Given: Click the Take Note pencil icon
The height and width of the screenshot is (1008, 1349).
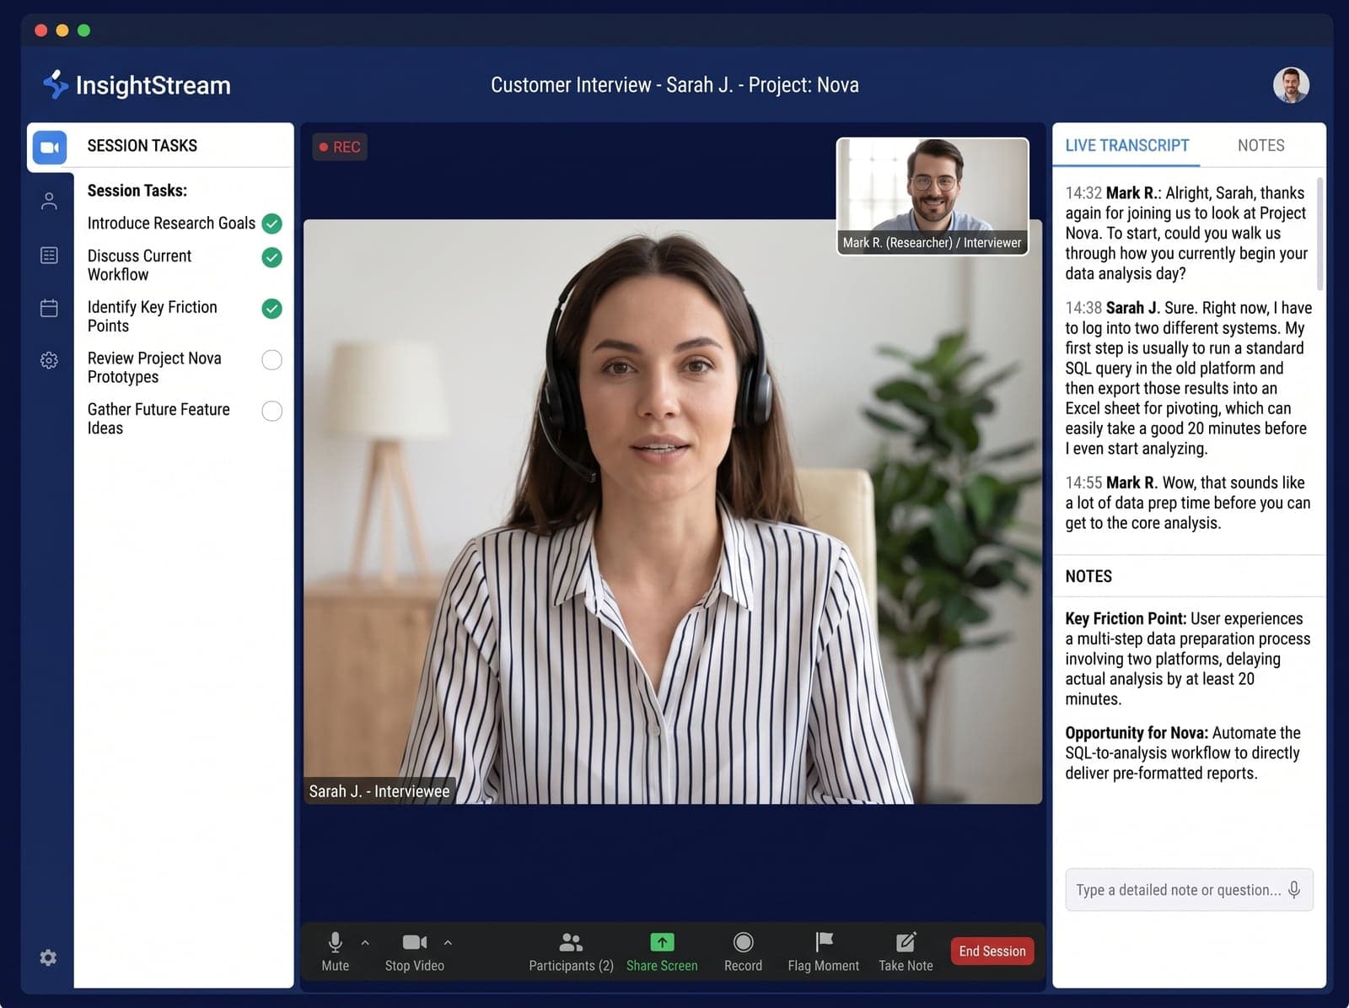Looking at the screenshot, I should pyautogui.click(x=906, y=941).
